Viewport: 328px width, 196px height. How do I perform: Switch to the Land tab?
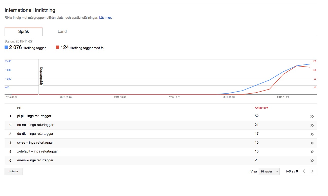62,32
